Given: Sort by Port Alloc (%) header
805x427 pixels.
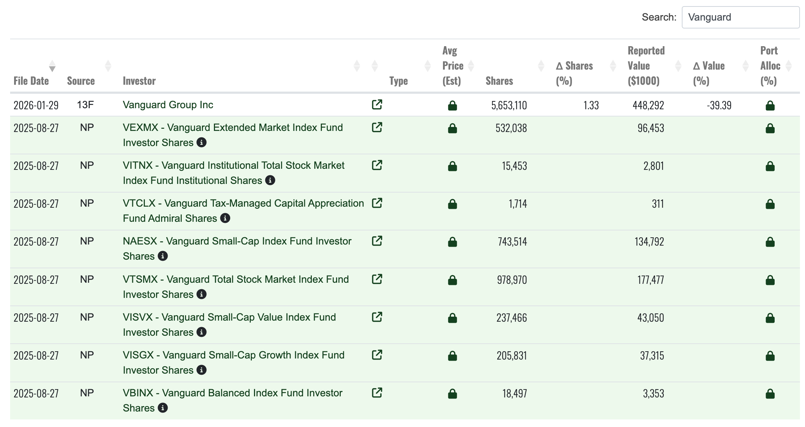Looking at the screenshot, I should tap(770, 66).
